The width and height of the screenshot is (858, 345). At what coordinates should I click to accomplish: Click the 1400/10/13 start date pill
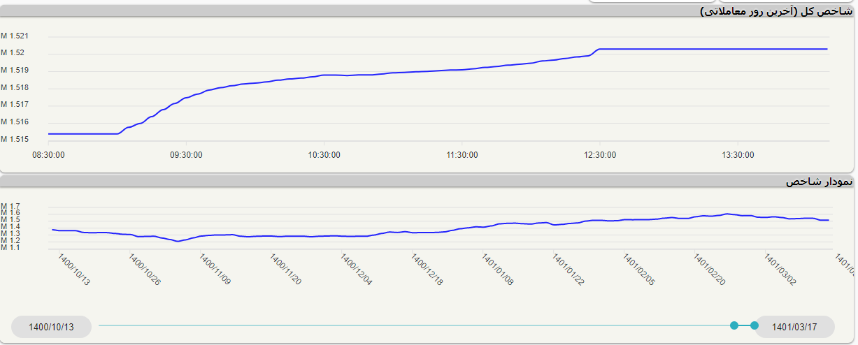click(x=51, y=327)
